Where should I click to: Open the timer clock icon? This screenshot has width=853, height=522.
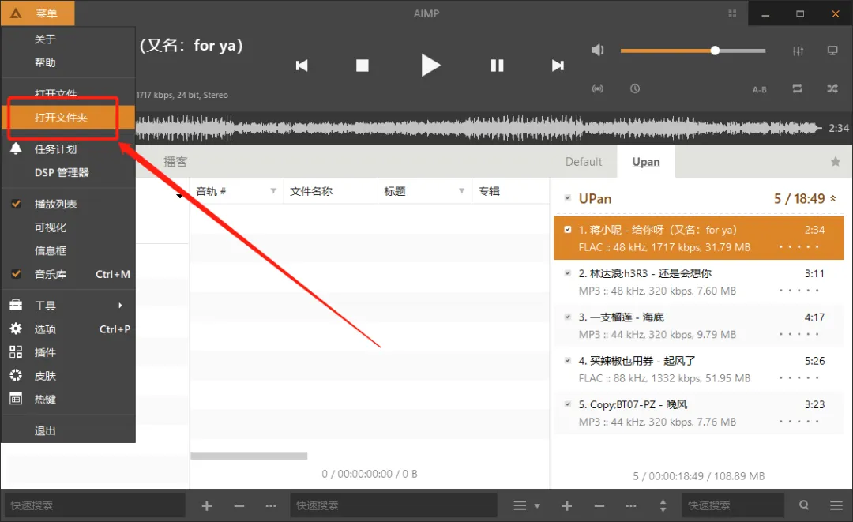[635, 88]
